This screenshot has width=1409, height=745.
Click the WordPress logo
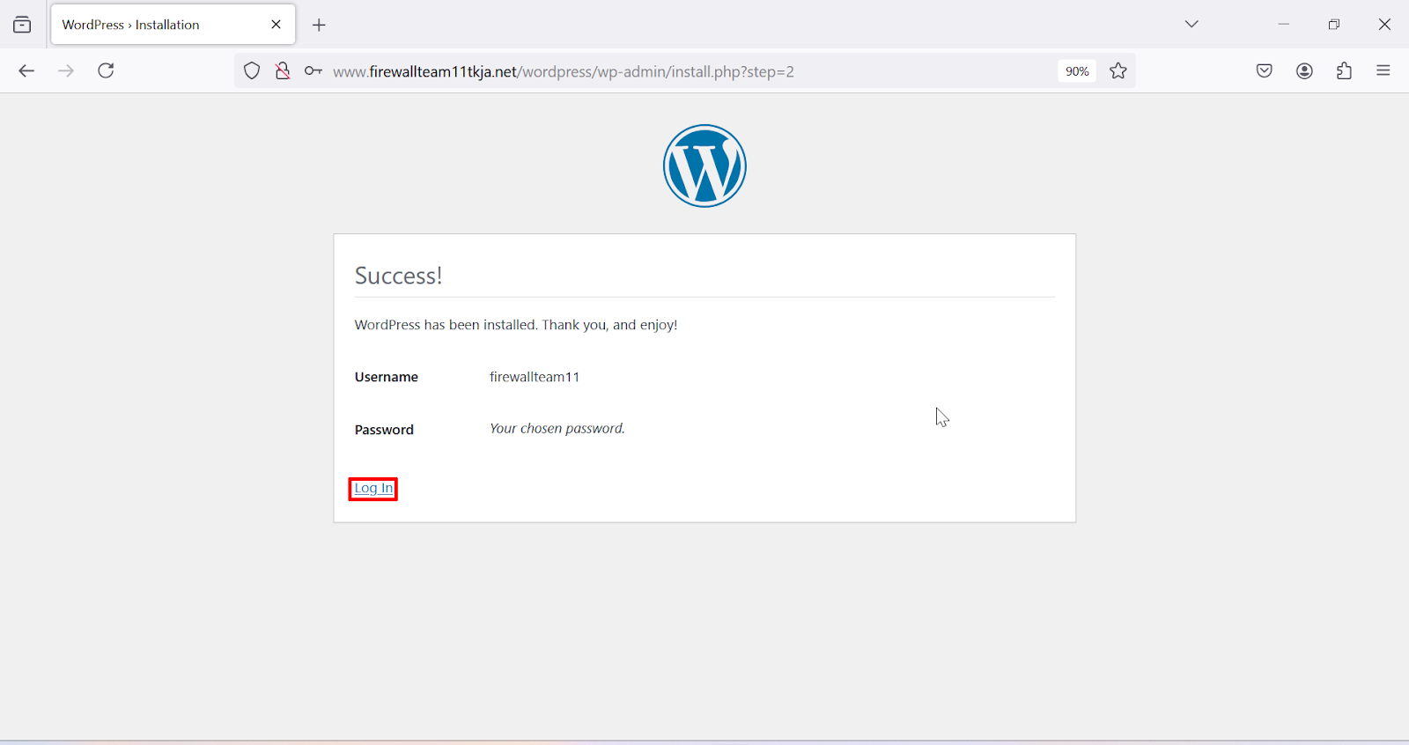tap(704, 166)
